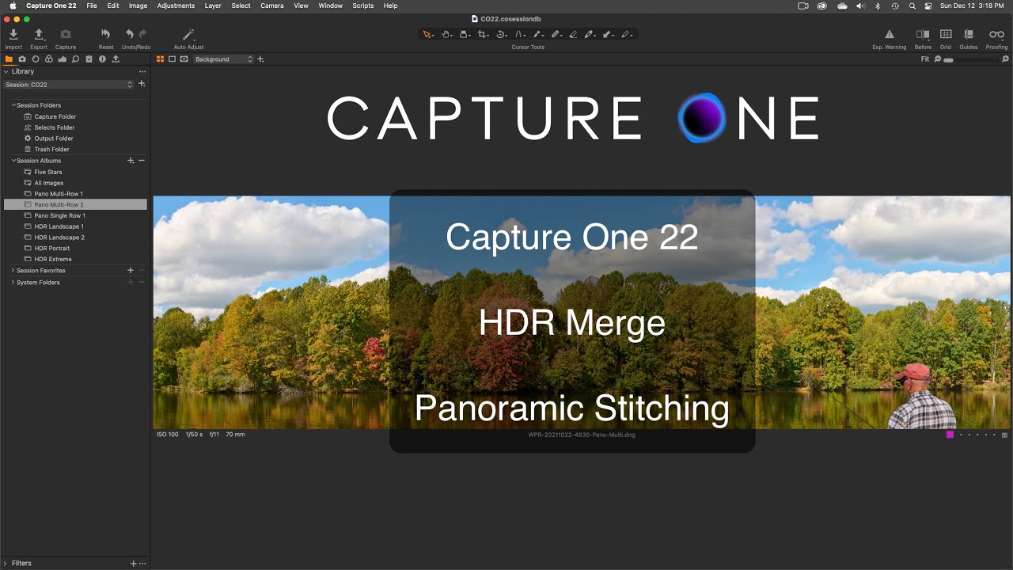Open the Adjustments clipboard tool tab
Viewport: 1013px width, 570px height.
tap(89, 59)
